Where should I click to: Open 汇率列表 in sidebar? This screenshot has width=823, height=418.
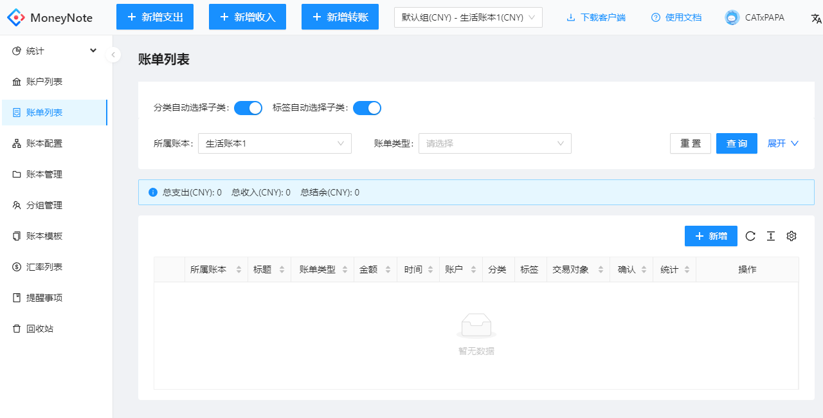(x=54, y=267)
